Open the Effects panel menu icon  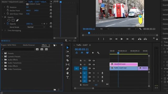[49, 45]
